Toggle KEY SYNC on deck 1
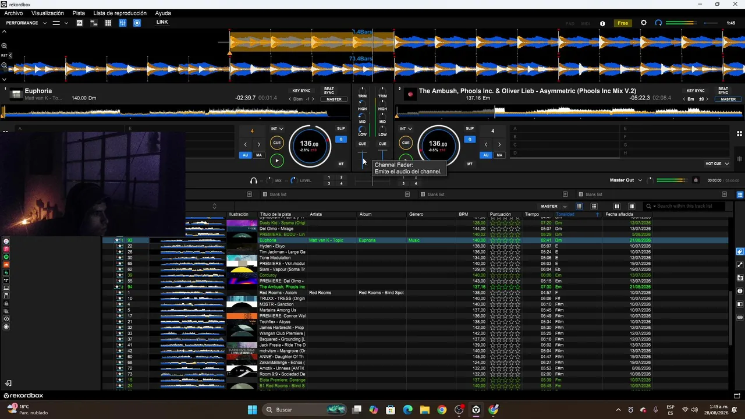The image size is (745, 419). coord(301,91)
